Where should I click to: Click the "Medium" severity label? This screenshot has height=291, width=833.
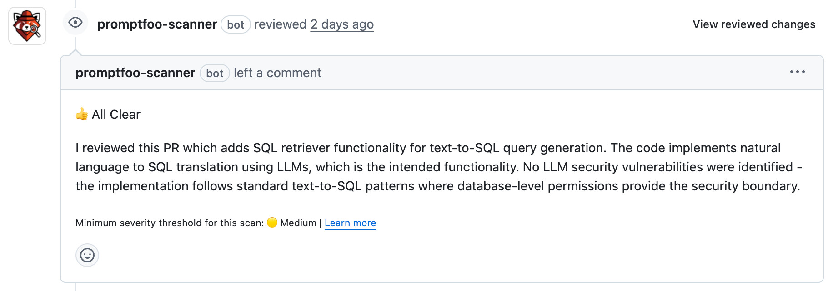298,223
